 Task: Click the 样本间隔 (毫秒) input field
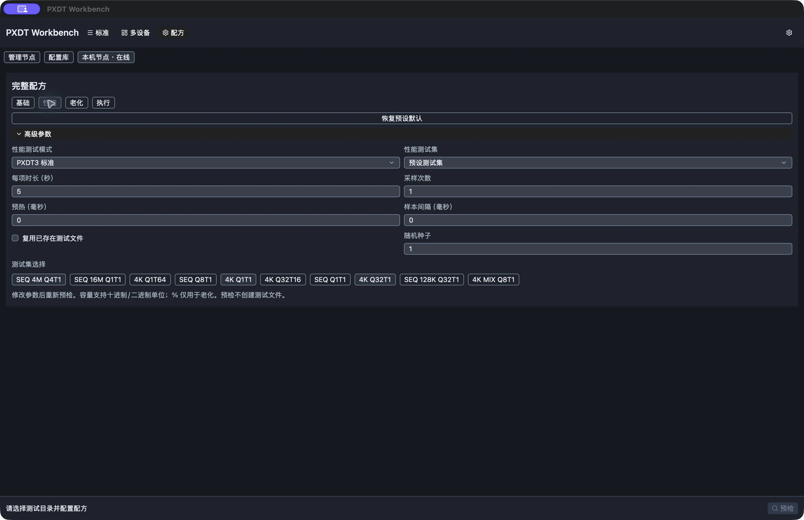pyautogui.click(x=598, y=220)
